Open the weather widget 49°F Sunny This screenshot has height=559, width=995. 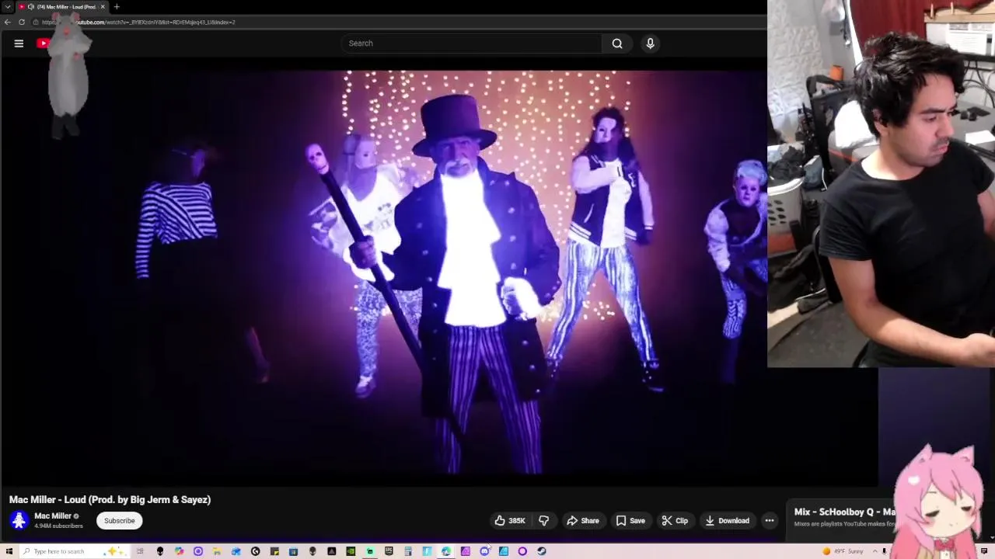tap(843, 551)
